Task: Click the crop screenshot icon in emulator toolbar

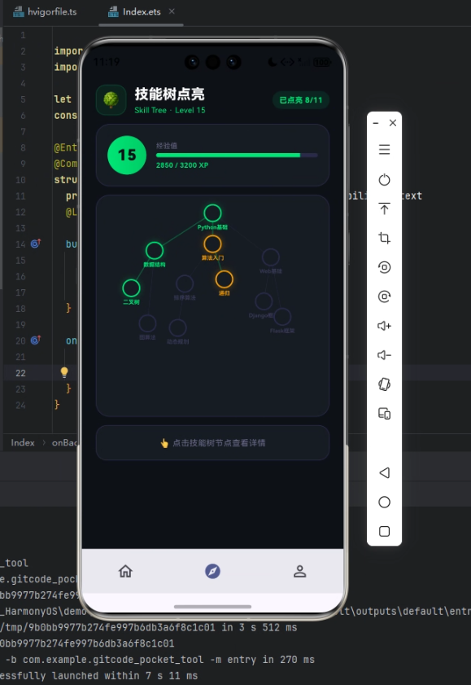Action: click(384, 238)
